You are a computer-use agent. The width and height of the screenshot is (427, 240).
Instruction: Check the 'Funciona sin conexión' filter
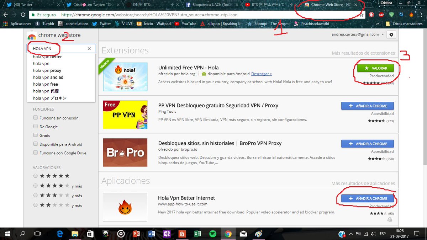[35, 118]
